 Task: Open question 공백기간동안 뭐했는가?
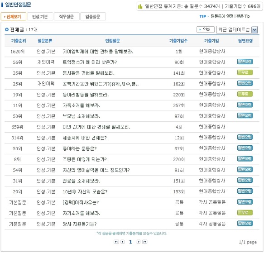(101, 84)
